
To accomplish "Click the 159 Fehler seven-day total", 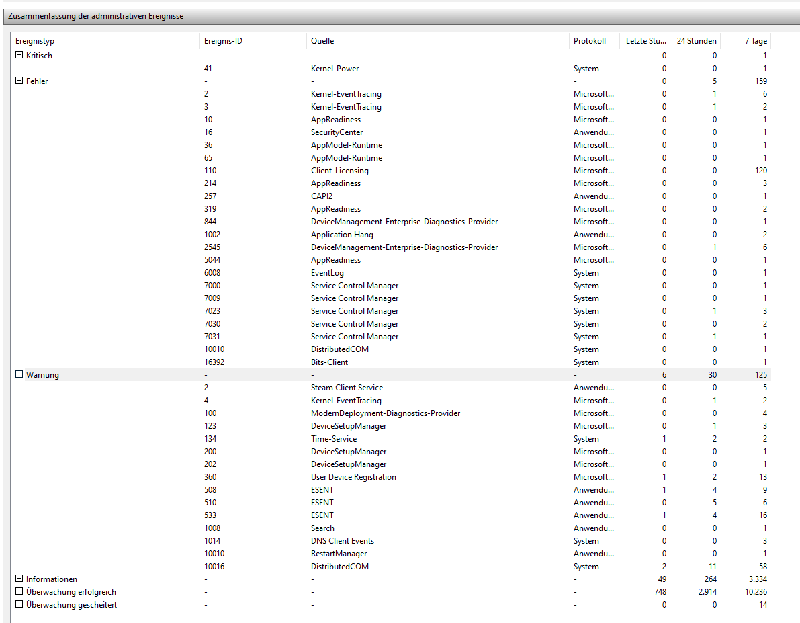I will click(x=761, y=81).
